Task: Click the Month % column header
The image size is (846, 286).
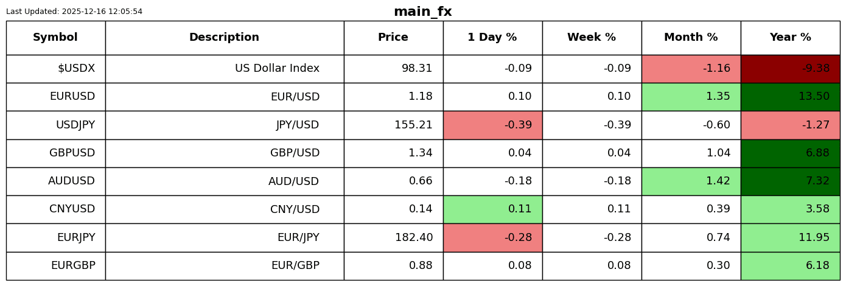Action: coord(691,38)
